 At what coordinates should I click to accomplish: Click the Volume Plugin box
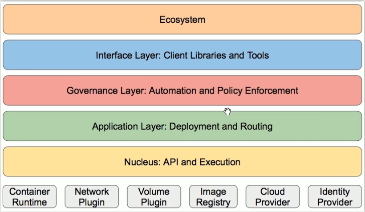point(154,196)
